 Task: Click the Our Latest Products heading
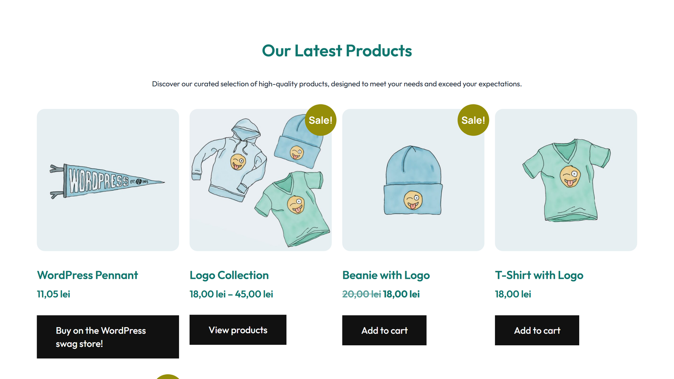tap(337, 51)
